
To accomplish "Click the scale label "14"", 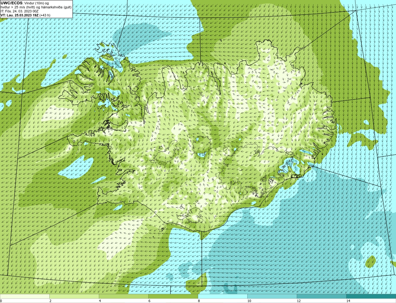I will 348,301.
